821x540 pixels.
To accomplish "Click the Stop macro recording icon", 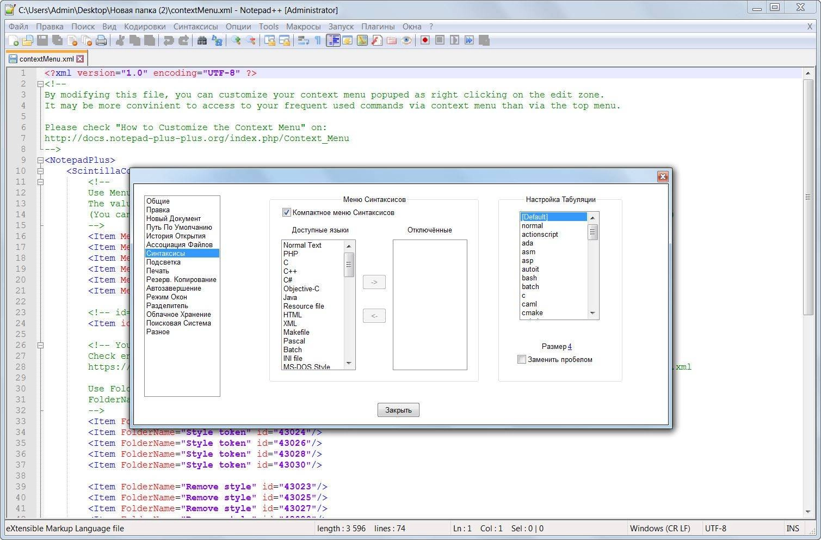I will click(x=440, y=40).
